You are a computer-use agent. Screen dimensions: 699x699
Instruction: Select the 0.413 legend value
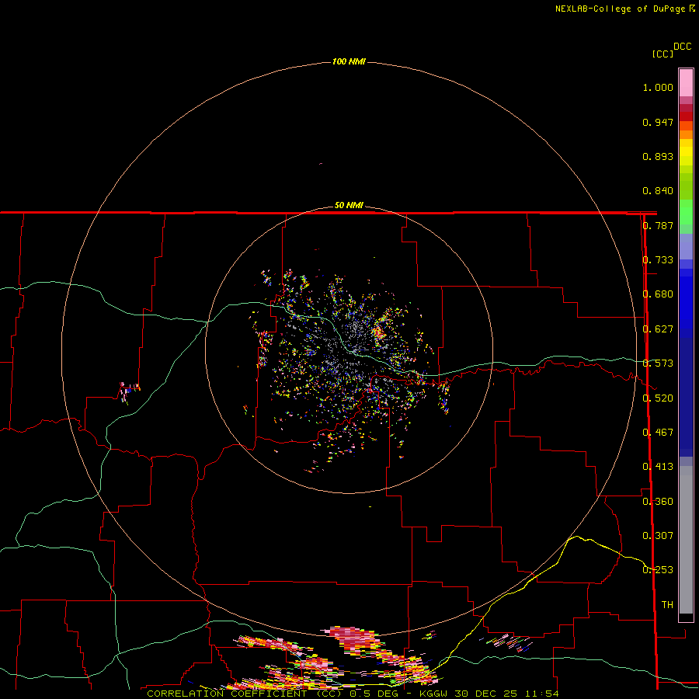click(x=658, y=467)
